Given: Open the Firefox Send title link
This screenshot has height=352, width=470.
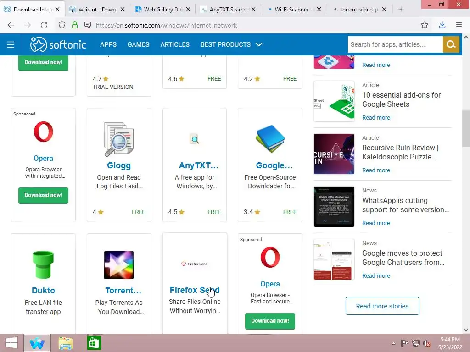Looking at the screenshot, I should point(195,290).
